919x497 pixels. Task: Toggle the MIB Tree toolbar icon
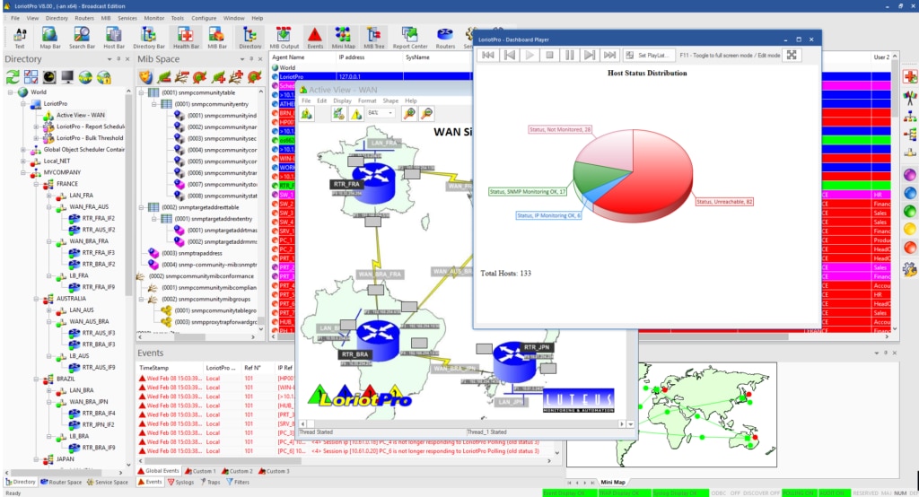[374, 38]
